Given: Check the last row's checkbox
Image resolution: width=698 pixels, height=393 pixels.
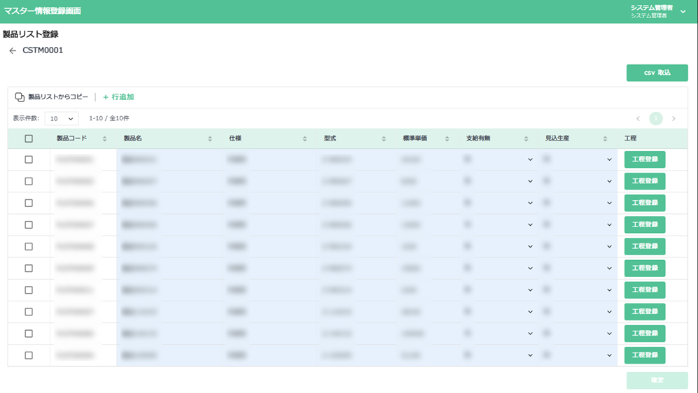Looking at the screenshot, I should tap(29, 355).
